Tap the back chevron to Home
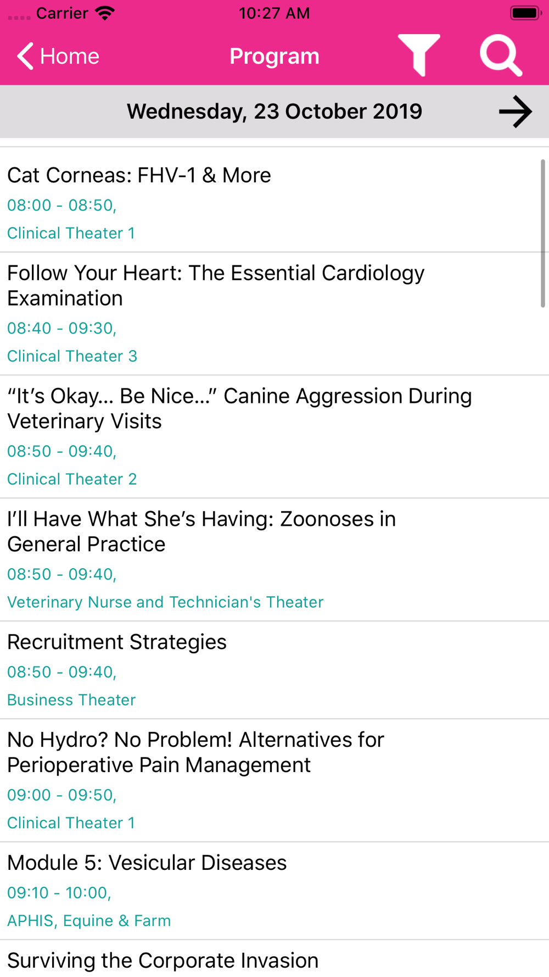Viewport: 549px width, 977px height. (25, 56)
